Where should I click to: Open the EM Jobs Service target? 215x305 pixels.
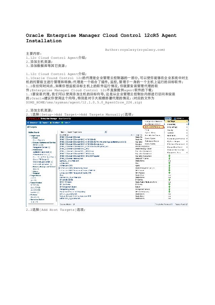[65, 184]
